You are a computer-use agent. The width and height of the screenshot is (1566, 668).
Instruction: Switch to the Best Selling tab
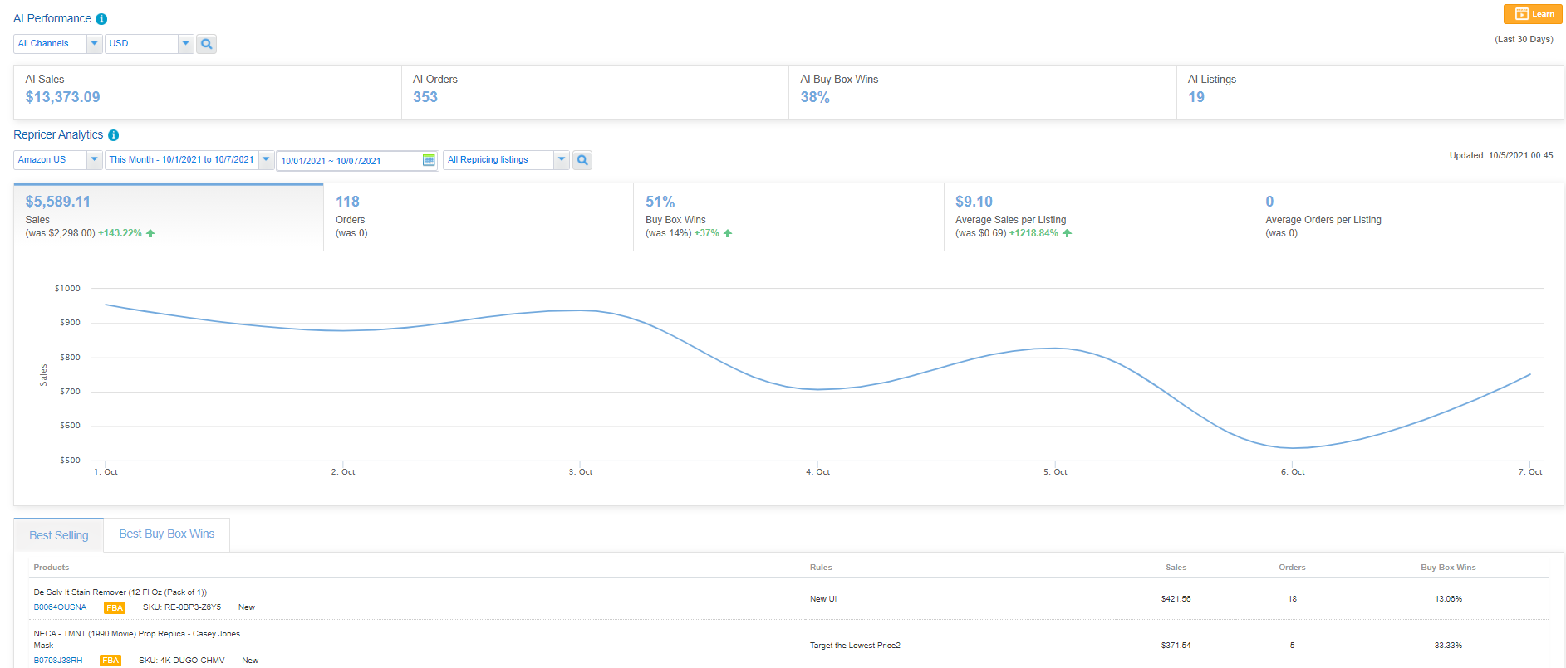point(59,535)
